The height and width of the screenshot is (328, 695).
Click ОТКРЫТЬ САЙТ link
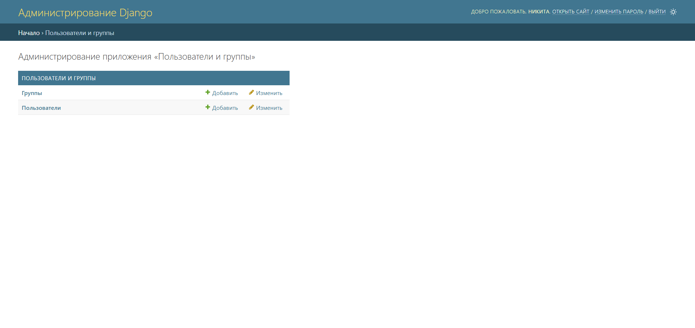click(571, 12)
